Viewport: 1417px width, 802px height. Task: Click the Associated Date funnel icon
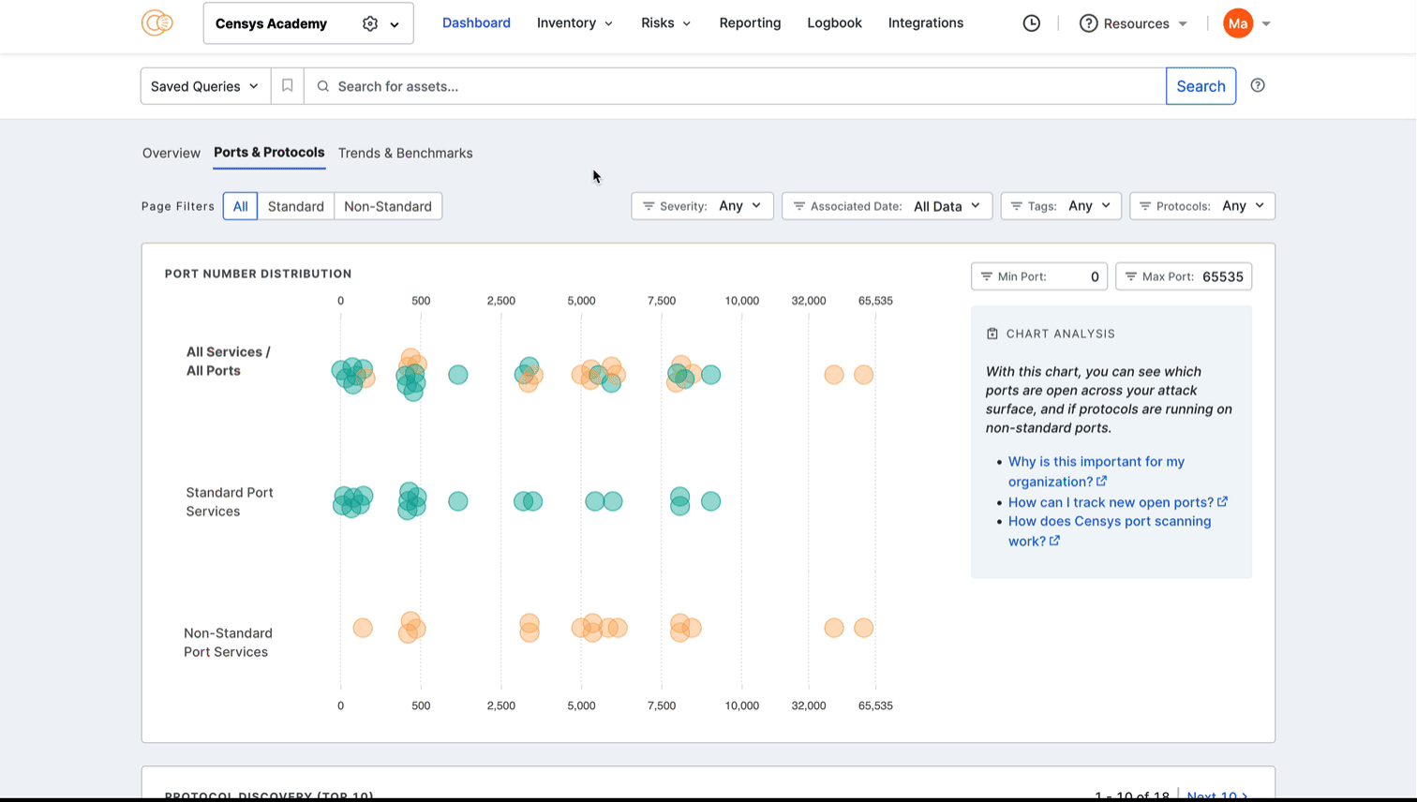click(x=798, y=206)
